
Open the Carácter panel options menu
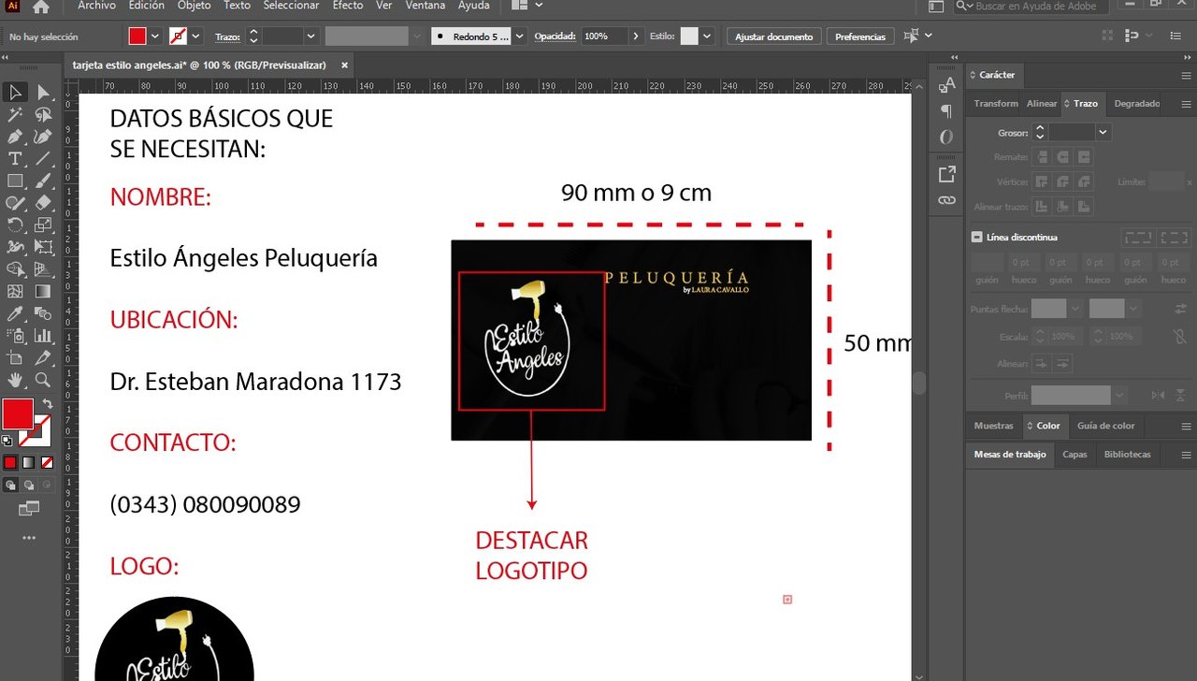(x=1186, y=75)
